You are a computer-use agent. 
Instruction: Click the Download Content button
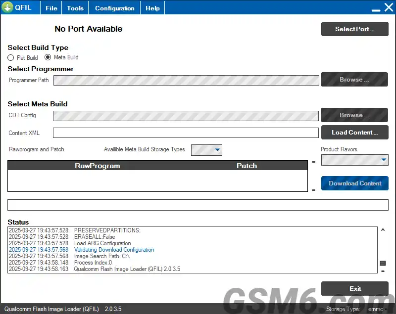[x=354, y=183]
